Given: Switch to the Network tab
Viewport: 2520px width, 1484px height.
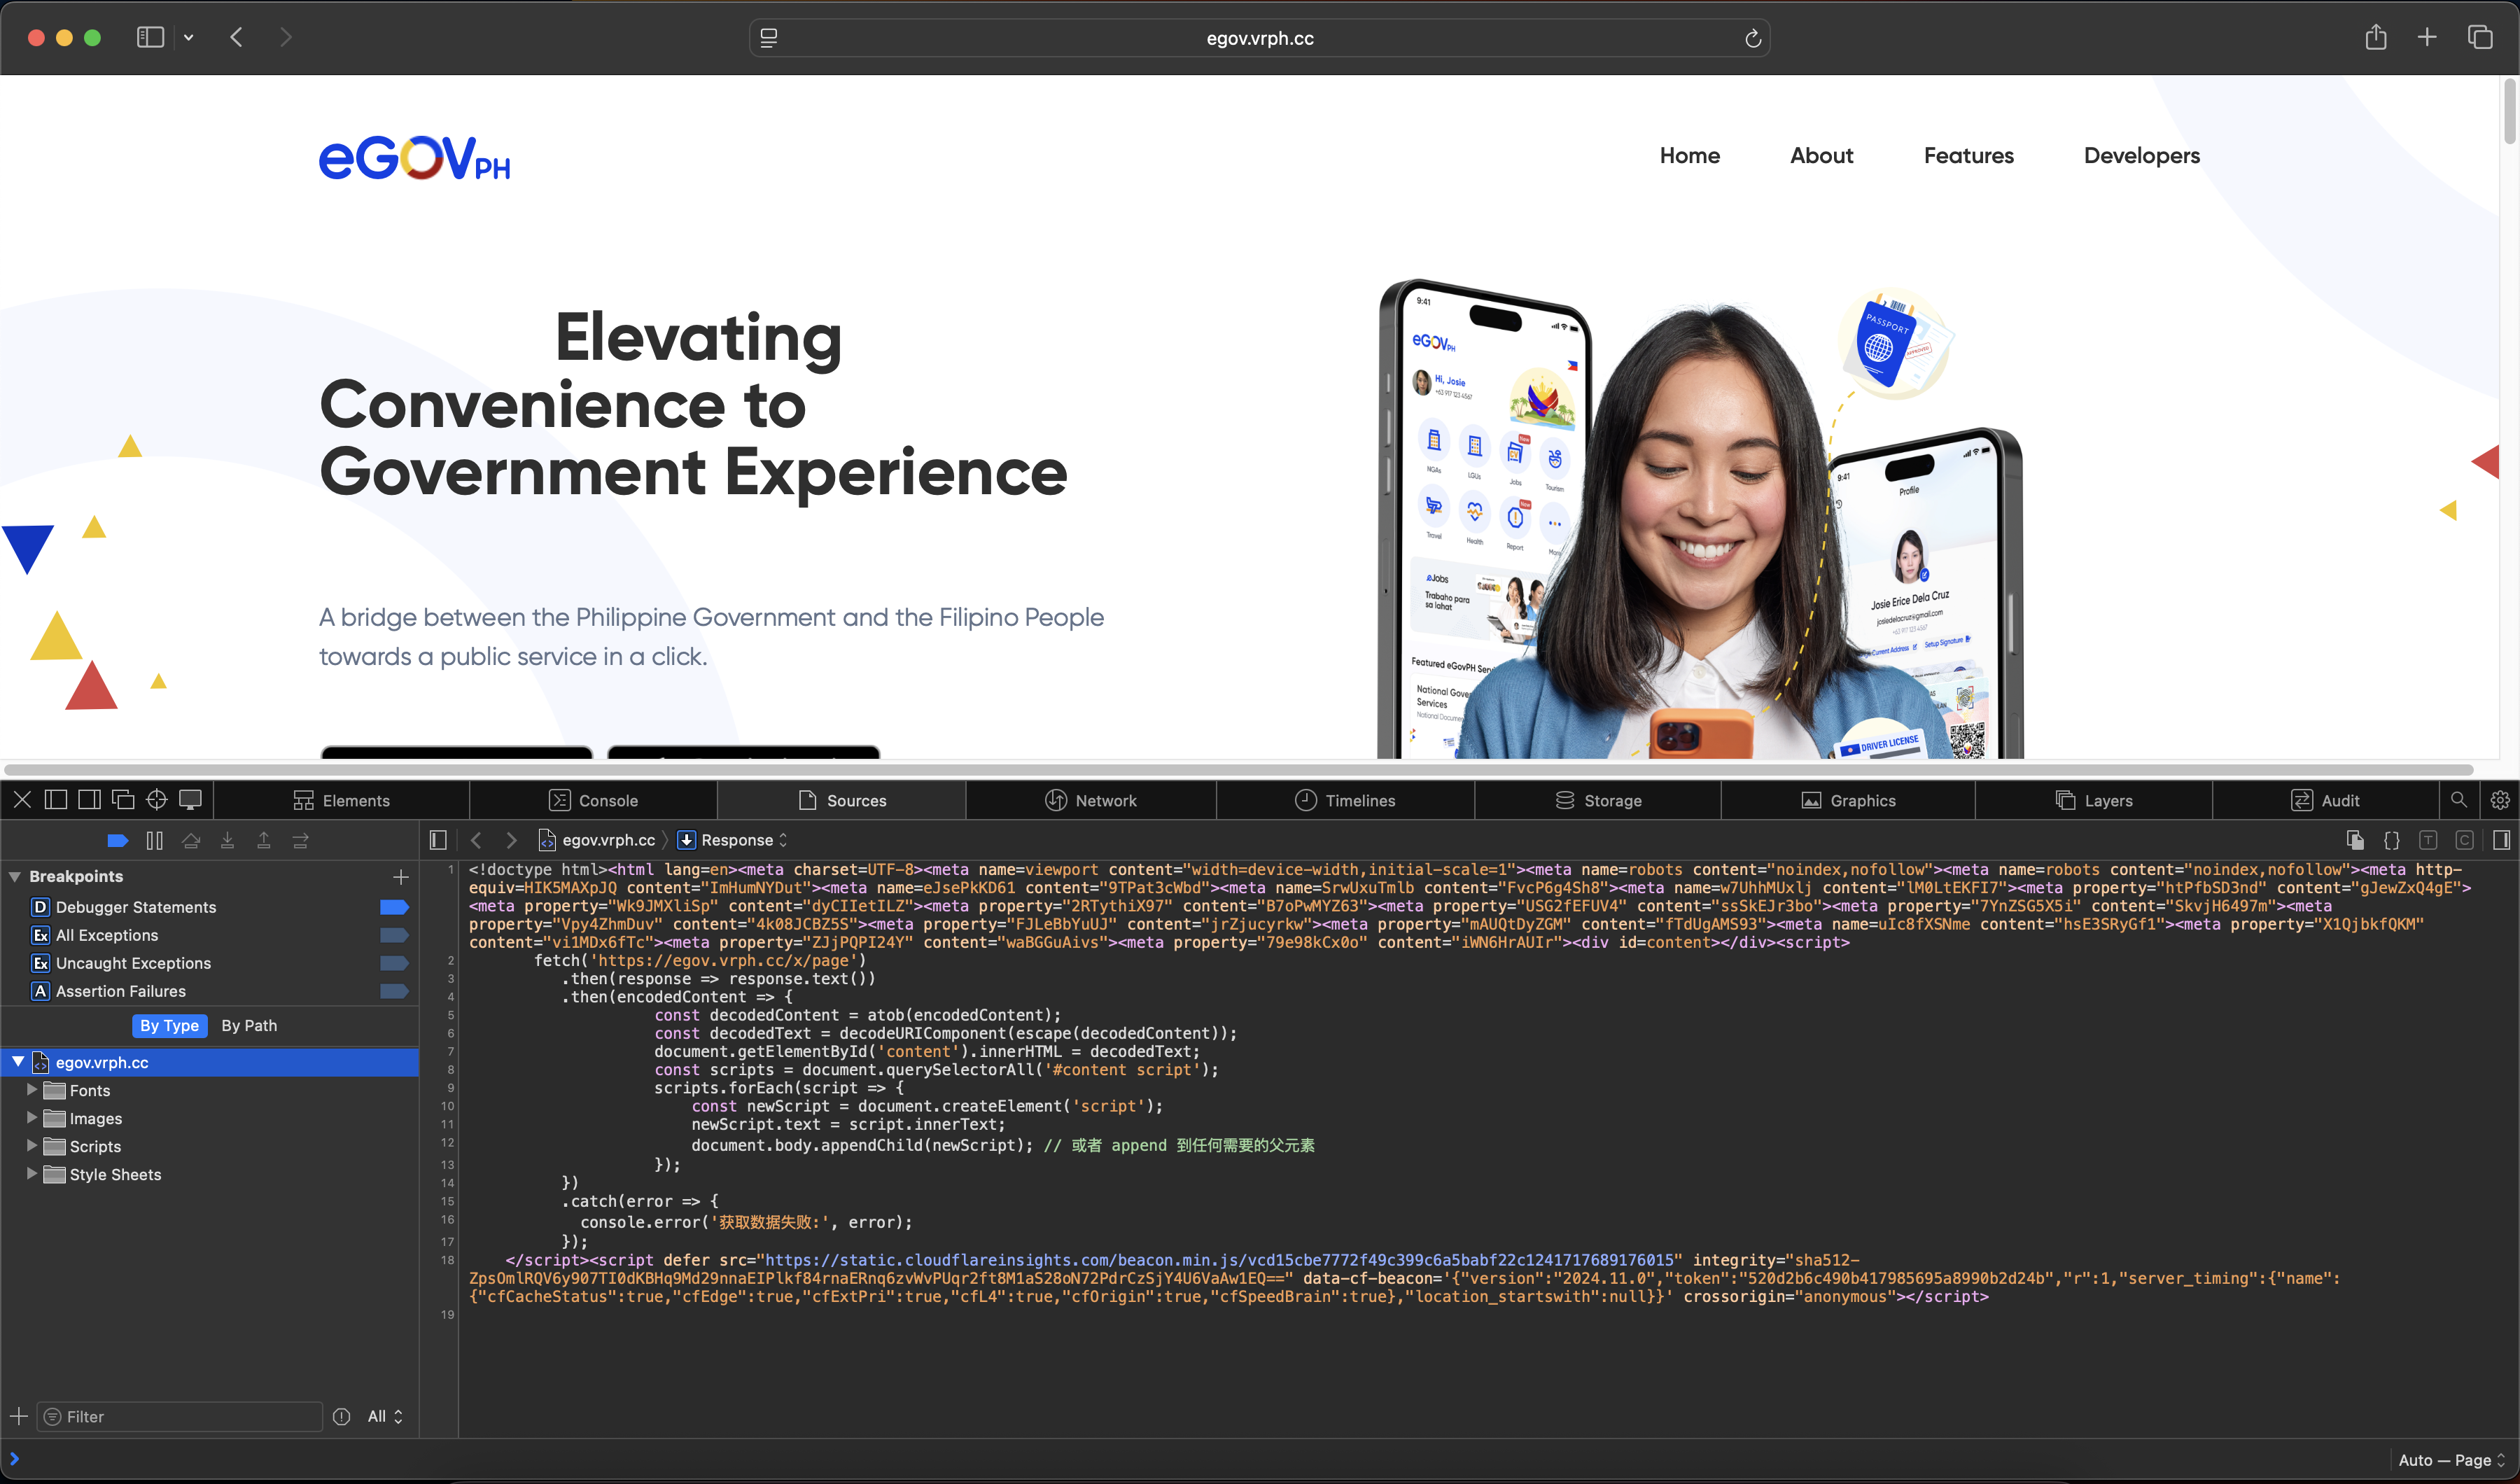Looking at the screenshot, I should click(1091, 801).
